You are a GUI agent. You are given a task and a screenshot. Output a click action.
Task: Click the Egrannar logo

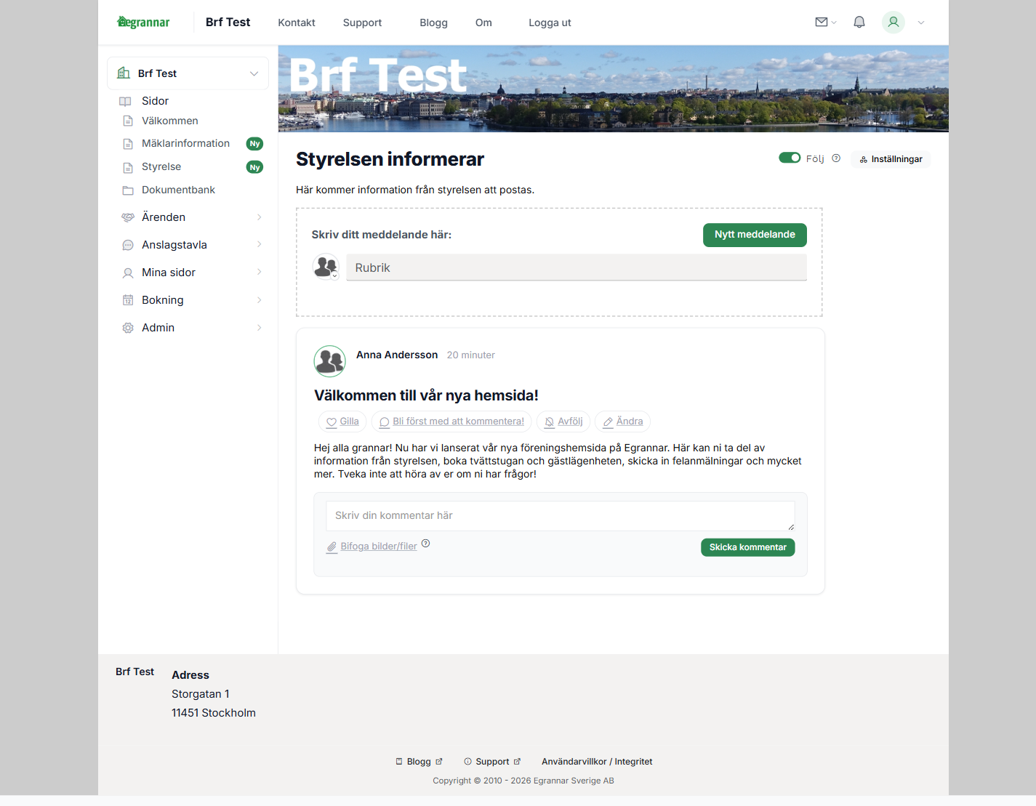pos(143,22)
